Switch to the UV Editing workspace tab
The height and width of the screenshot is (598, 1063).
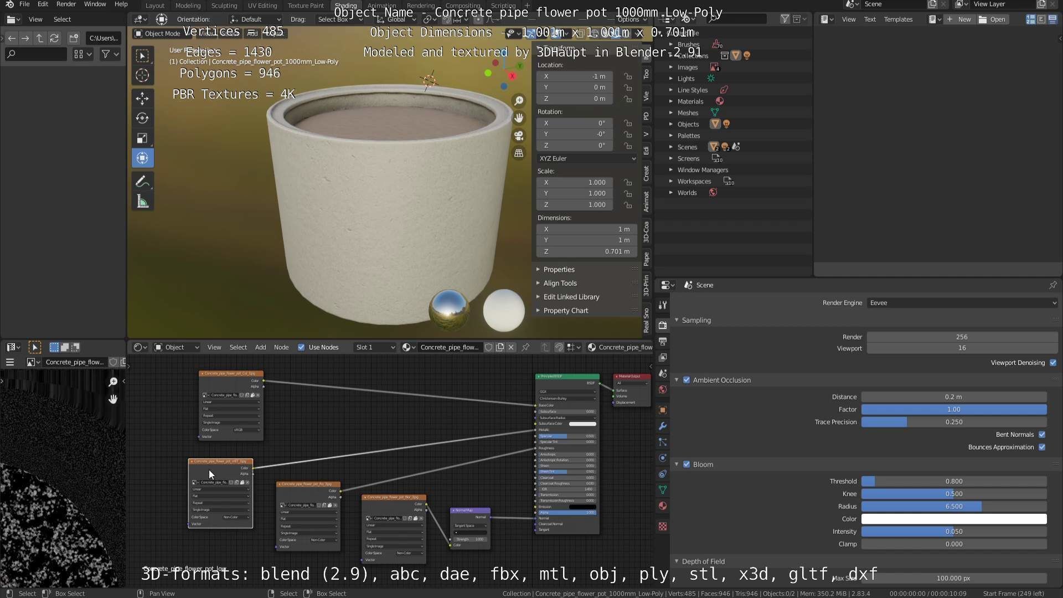(262, 6)
